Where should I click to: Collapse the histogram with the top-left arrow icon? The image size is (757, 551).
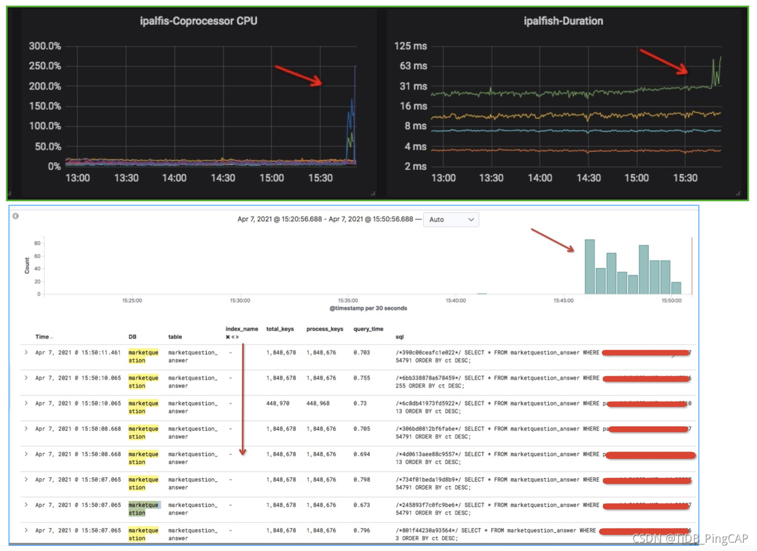coord(15,216)
